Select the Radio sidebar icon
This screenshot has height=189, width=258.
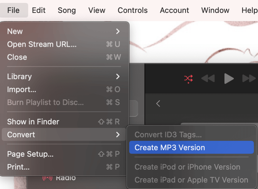[47, 178]
